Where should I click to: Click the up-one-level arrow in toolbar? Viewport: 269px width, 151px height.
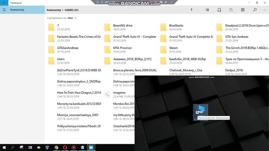coord(192,10)
